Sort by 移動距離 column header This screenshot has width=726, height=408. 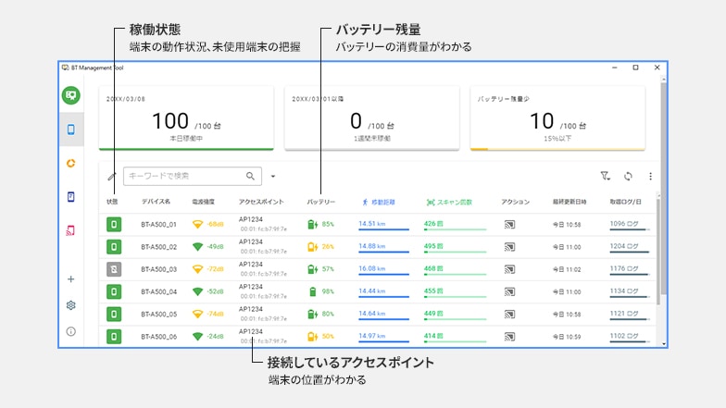click(x=378, y=201)
